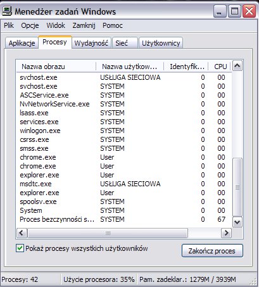Select the csrss.exe process
Screen dimensions: 259x287
click(x=124, y=139)
